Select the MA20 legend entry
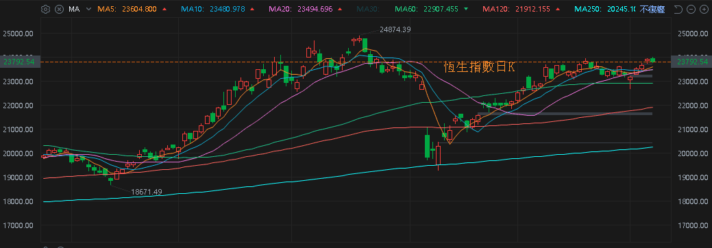 301,9
